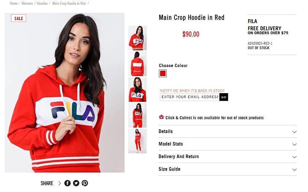Open the Delivery And Return section
This screenshot has width=308, height=192.
(227, 157)
